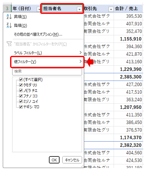Uncheck the ヤギシ マロ checkbox
The image size is (144, 169).
coord(21,107)
